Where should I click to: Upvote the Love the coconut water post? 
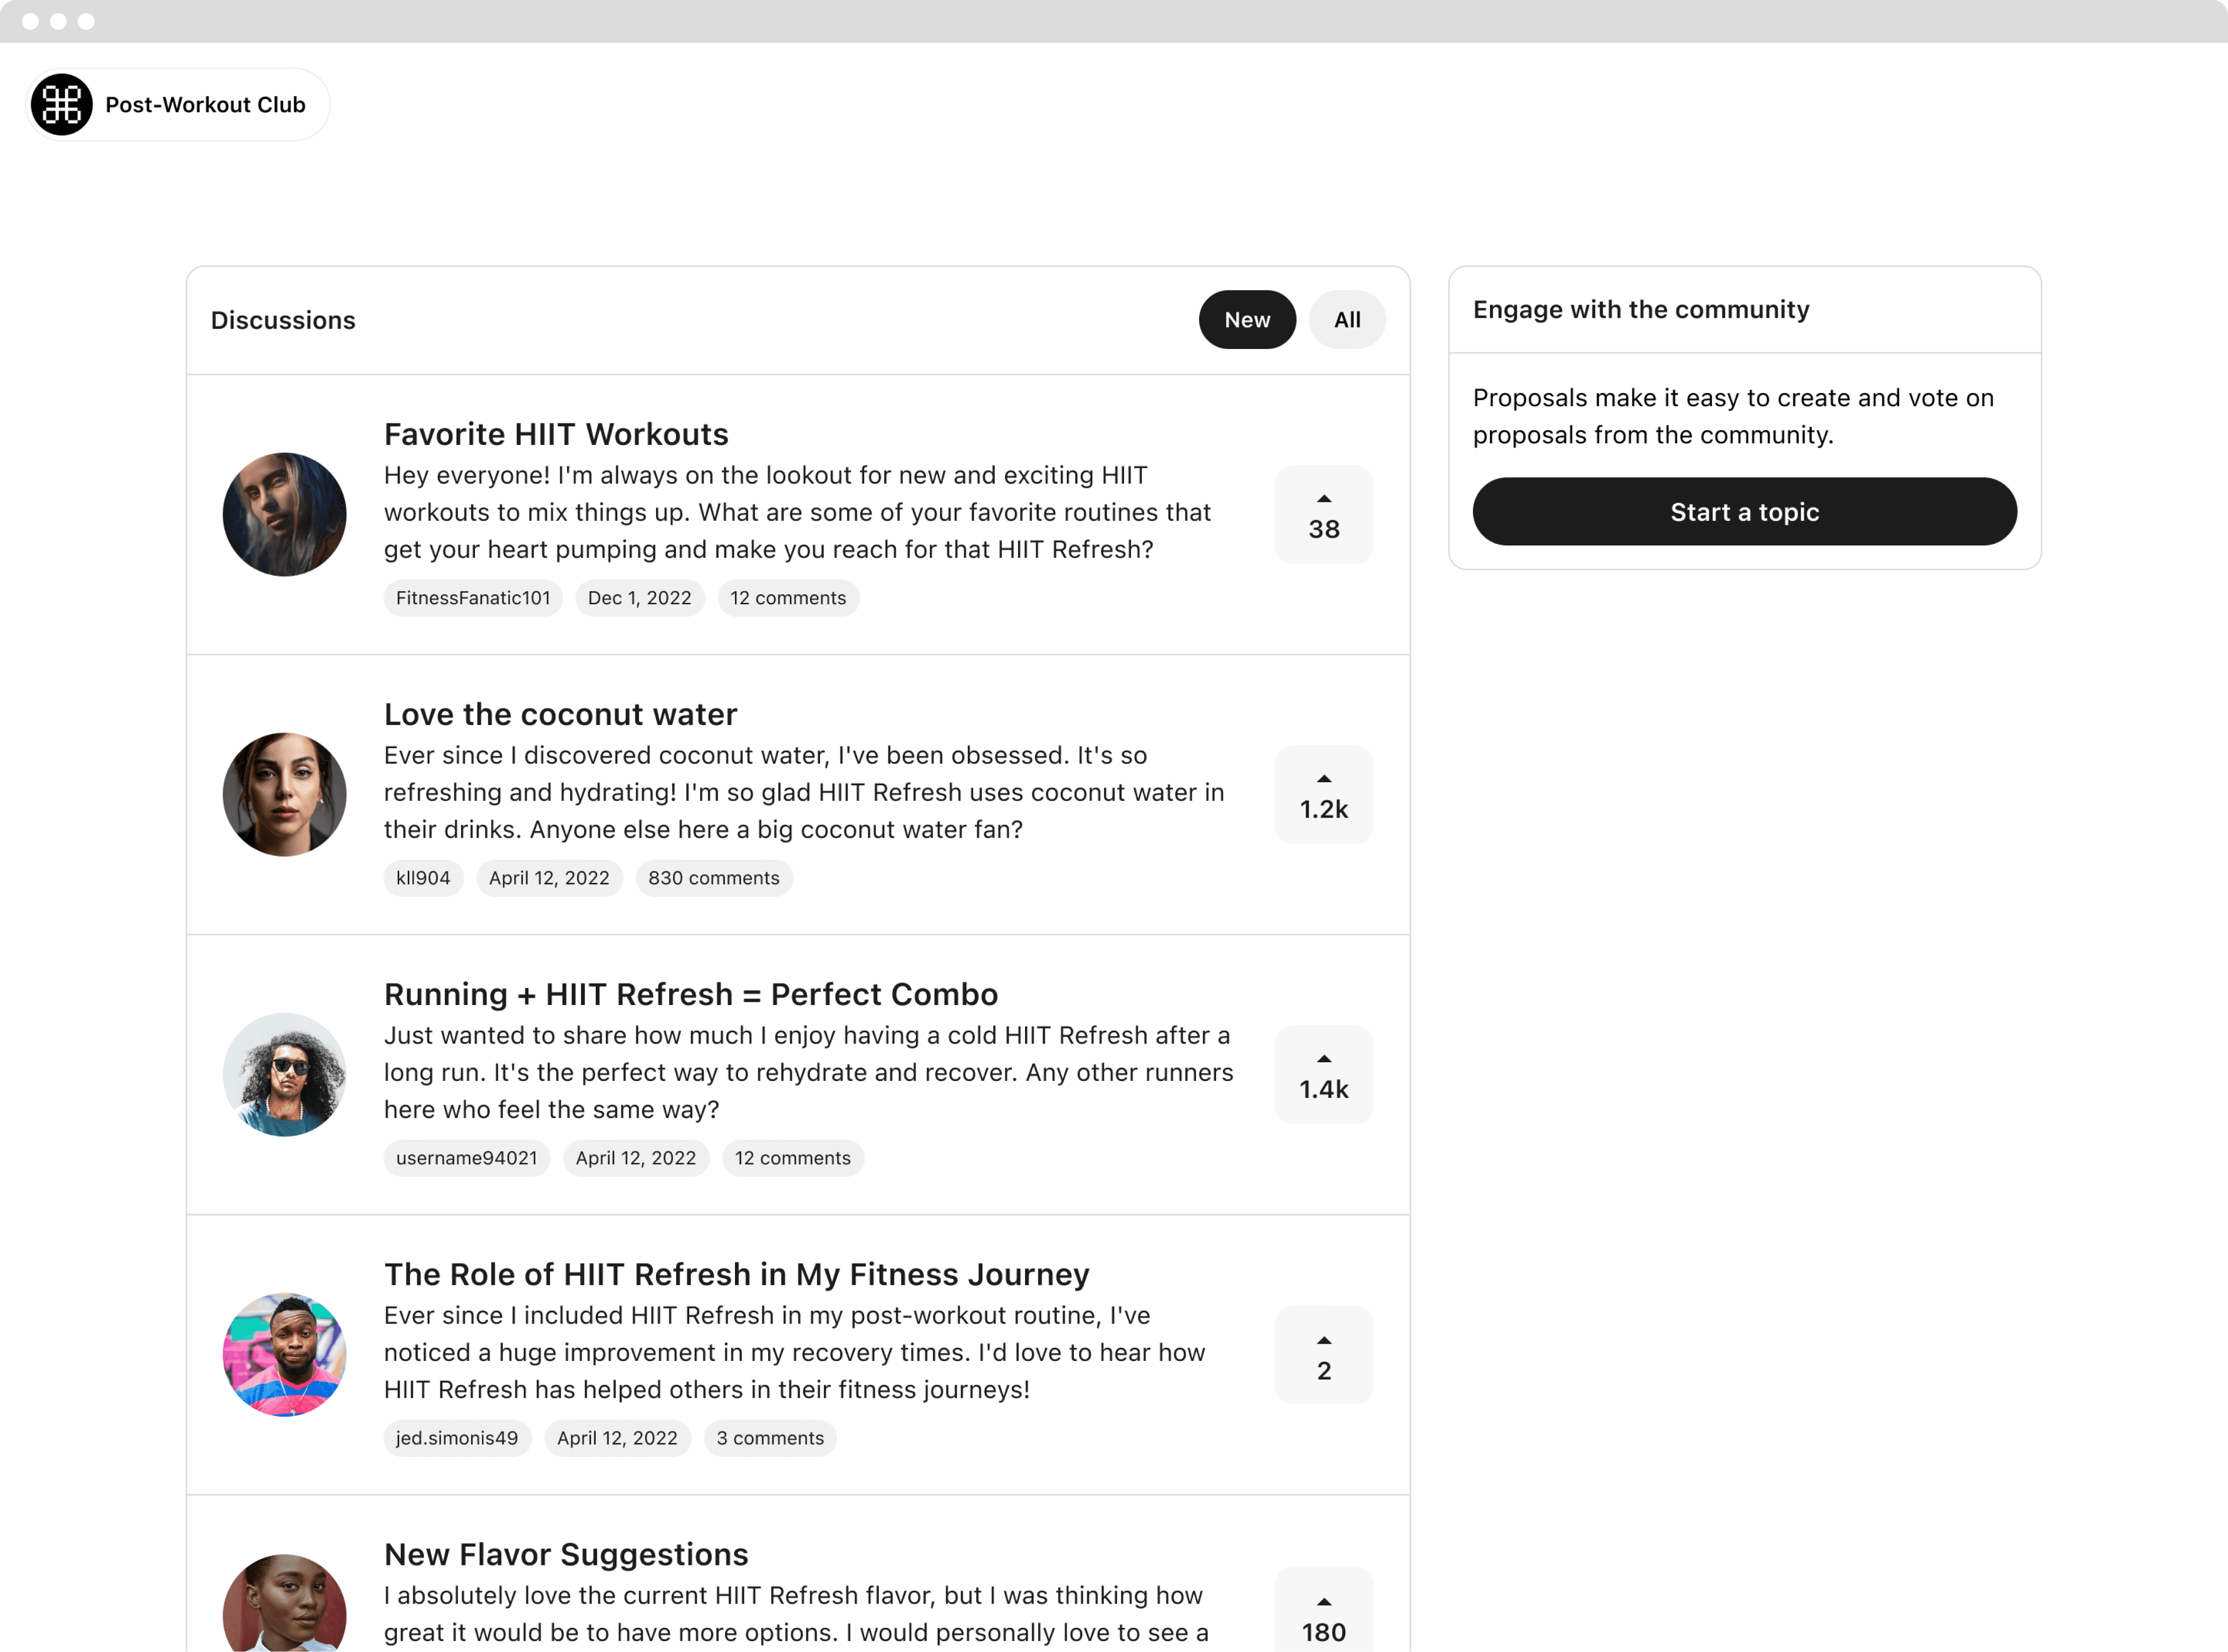(1323, 794)
